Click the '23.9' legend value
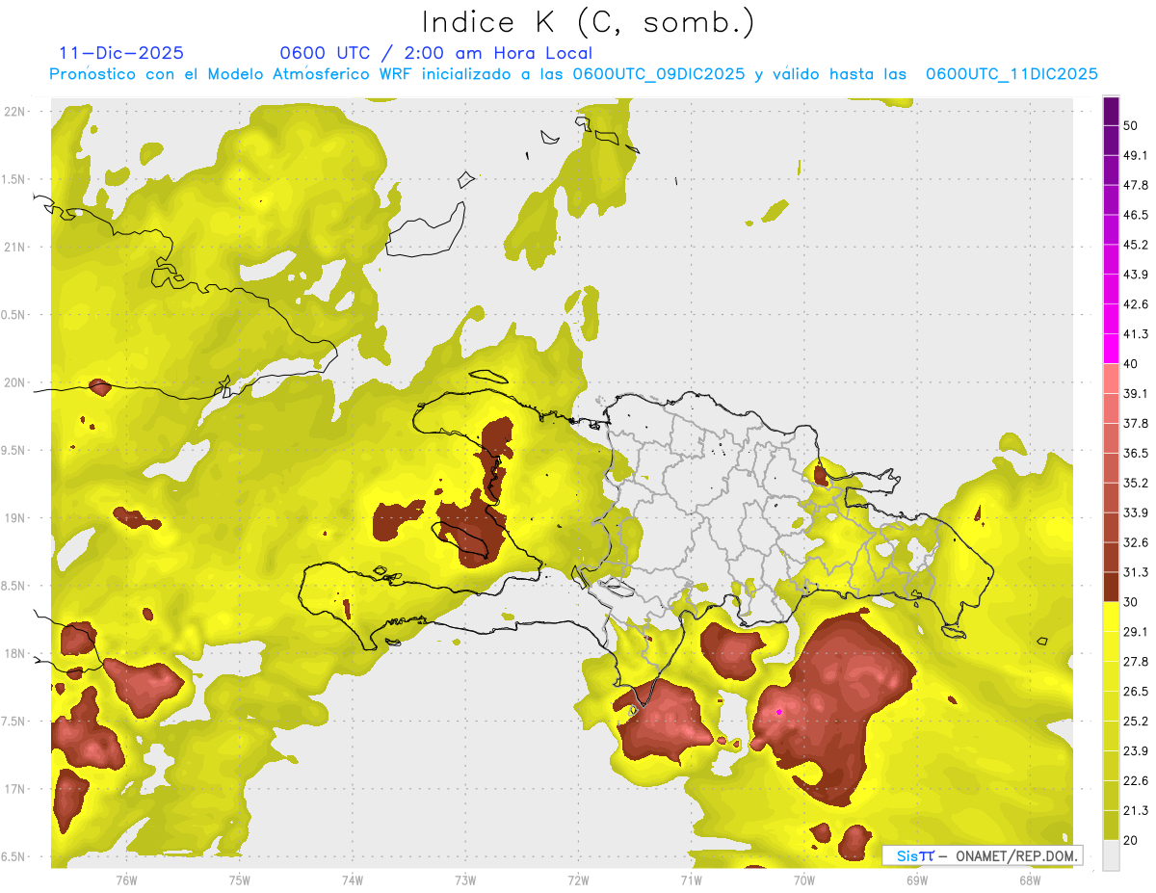 [x=1135, y=751]
